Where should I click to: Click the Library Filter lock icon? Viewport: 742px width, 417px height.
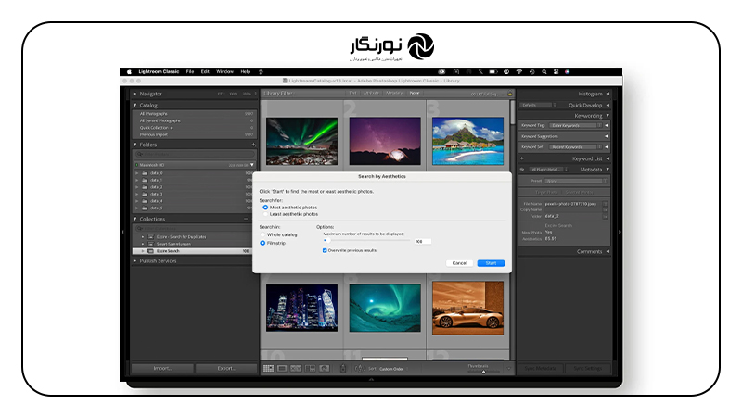coord(509,94)
